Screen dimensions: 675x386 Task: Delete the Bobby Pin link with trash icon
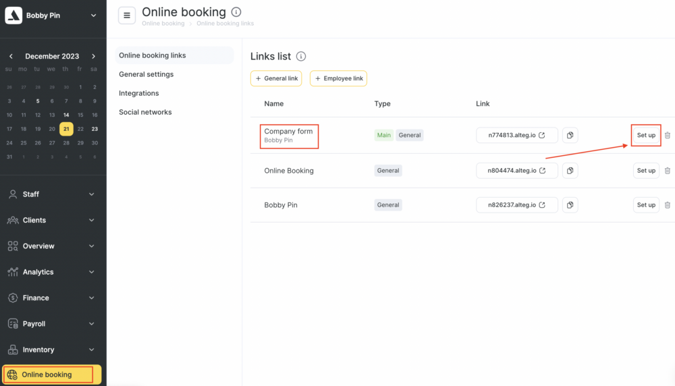(x=668, y=205)
